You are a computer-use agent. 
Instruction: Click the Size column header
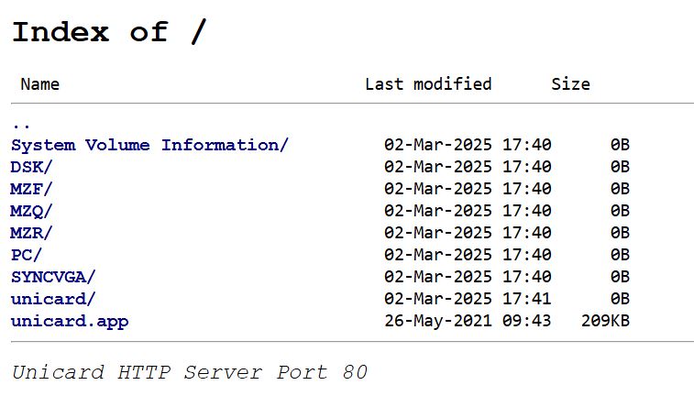tap(570, 84)
